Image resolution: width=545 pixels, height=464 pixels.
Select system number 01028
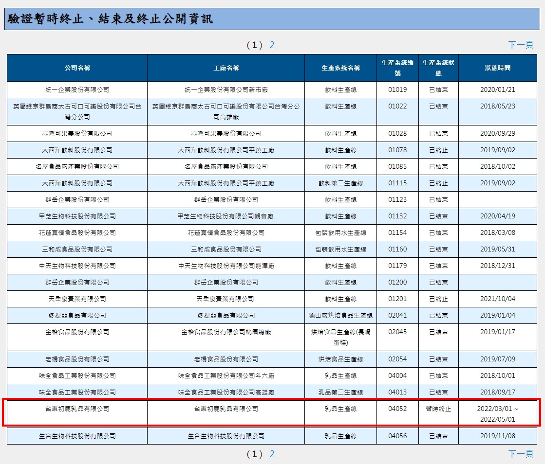pyautogui.click(x=397, y=134)
